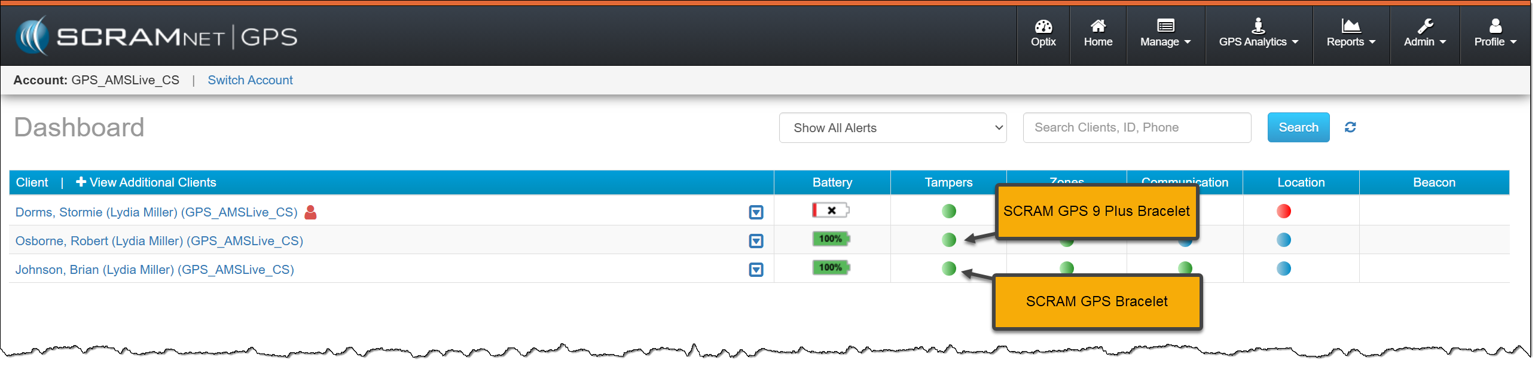
Task: Open the Manage menu
Action: [1165, 35]
